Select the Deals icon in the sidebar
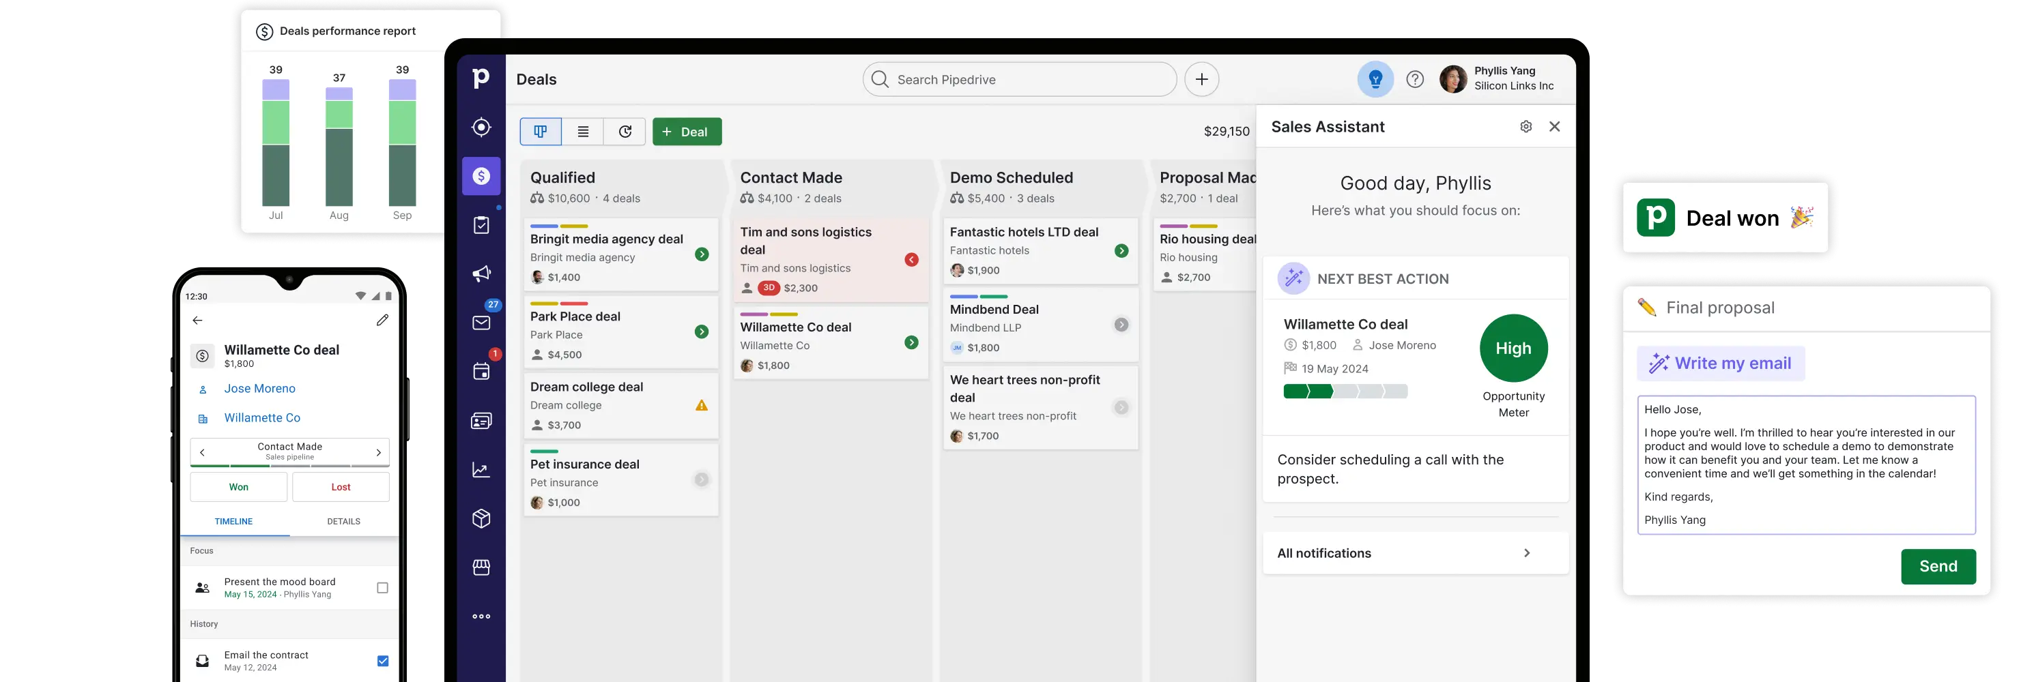The image size is (2034, 682). (x=481, y=175)
